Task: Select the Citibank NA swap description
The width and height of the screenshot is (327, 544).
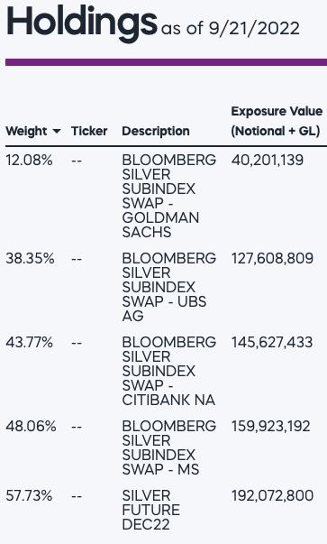Action: click(x=169, y=371)
